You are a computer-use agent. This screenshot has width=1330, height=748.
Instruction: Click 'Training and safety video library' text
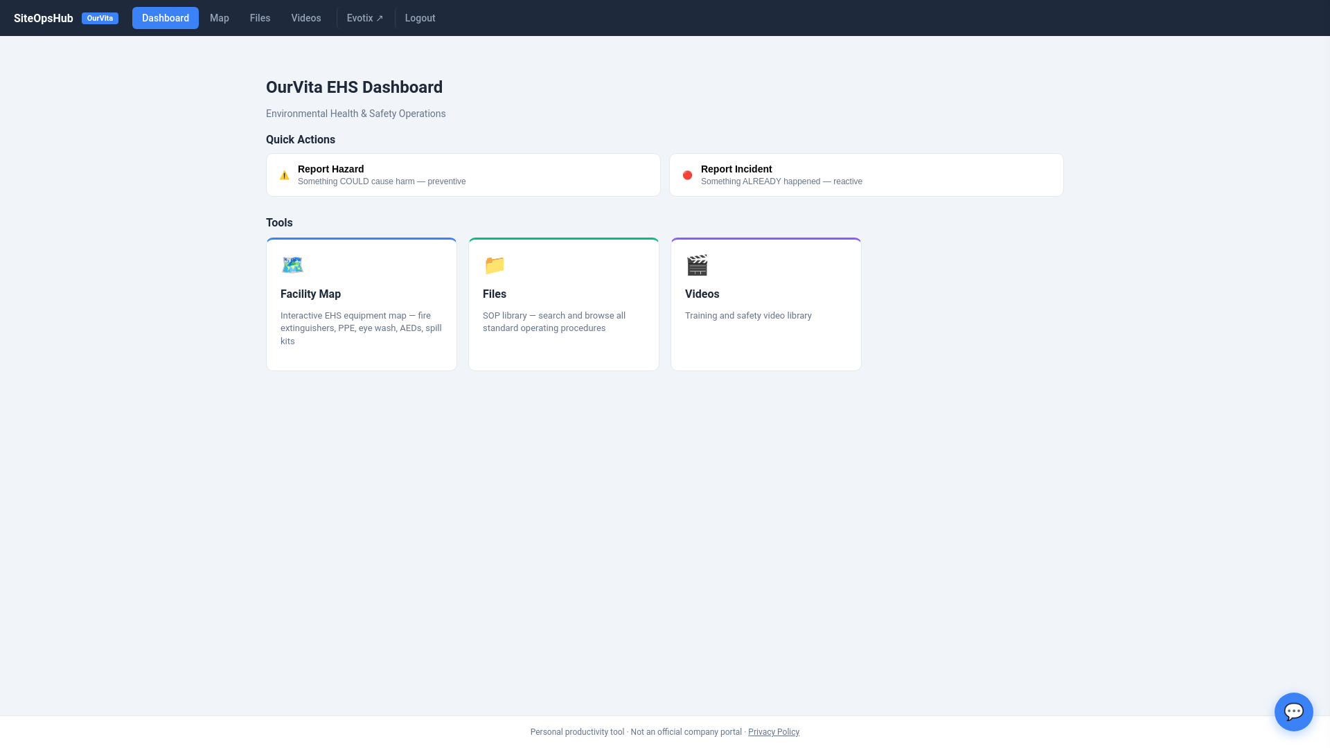(748, 316)
